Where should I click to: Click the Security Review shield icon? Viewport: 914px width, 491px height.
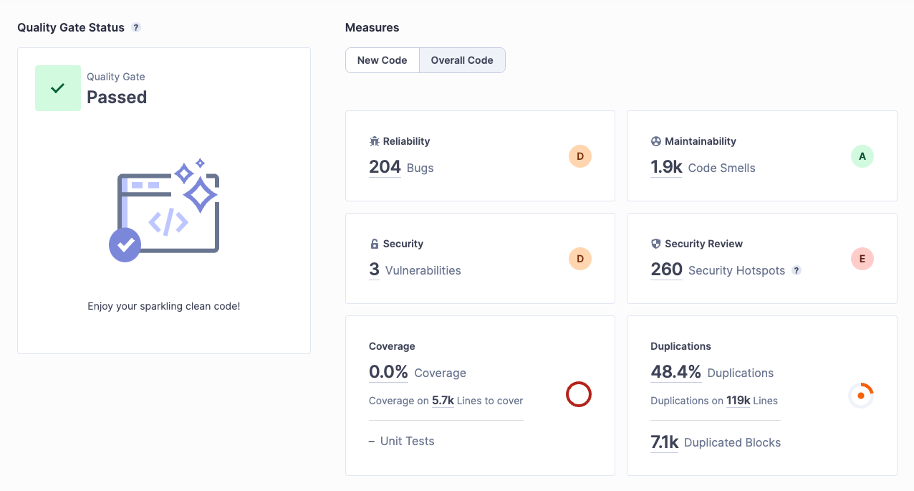coord(655,244)
